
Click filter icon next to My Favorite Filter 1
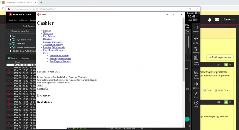[14, 40]
